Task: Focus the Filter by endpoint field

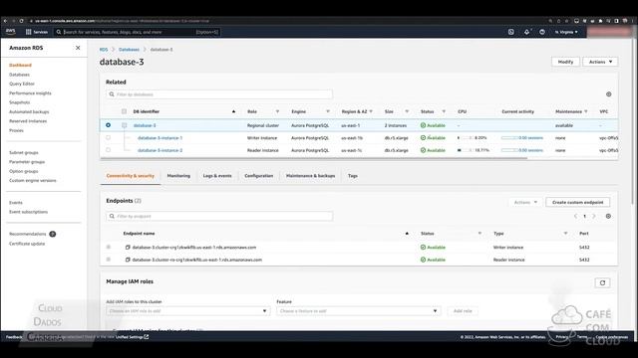Action: [x=219, y=216]
